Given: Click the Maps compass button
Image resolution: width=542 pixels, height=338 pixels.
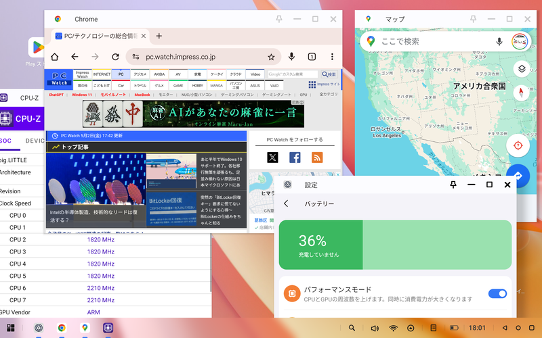Looking at the screenshot, I should pos(522,92).
